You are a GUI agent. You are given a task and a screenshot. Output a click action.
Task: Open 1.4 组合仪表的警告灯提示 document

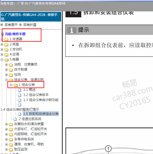tap(20, 109)
